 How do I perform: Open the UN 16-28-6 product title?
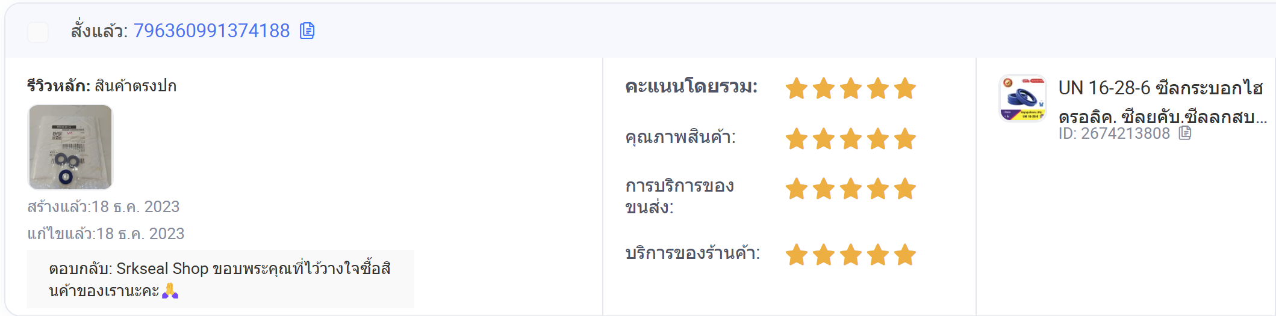1162,102
